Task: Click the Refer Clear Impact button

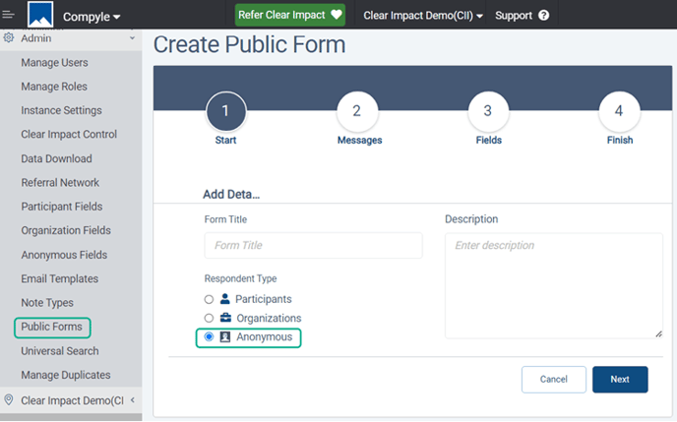Action: click(289, 15)
